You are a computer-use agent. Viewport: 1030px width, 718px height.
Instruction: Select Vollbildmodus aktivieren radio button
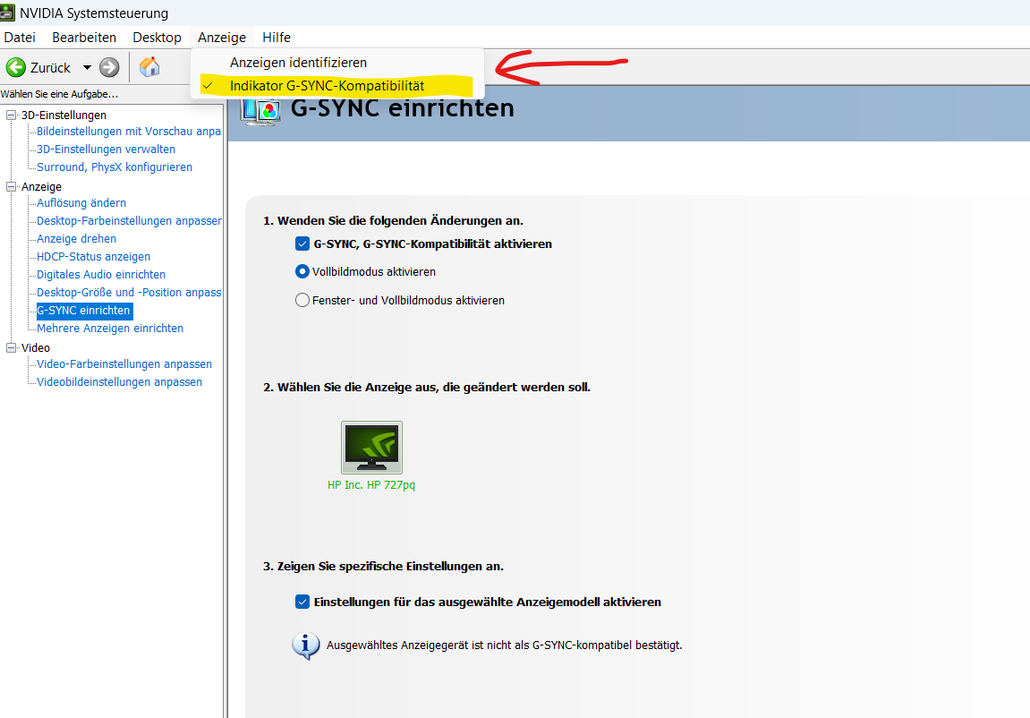[x=302, y=271]
